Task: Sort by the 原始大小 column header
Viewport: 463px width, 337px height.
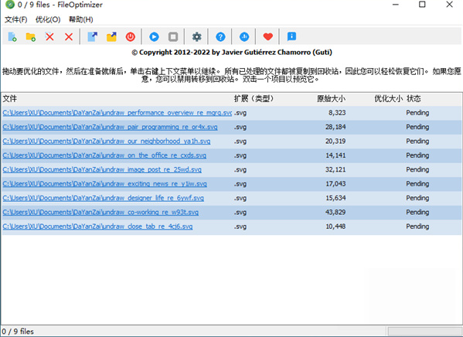Action: point(331,99)
